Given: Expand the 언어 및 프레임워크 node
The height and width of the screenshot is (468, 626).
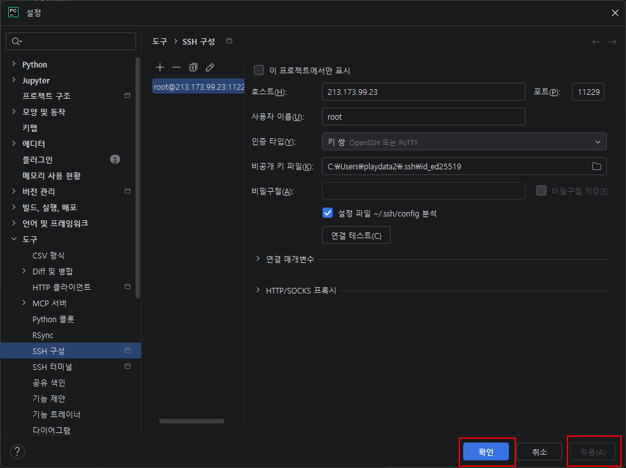Looking at the screenshot, I should pyautogui.click(x=14, y=223).
